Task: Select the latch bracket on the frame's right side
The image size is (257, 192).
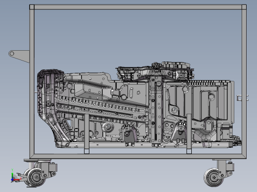Action: [243, 98]
